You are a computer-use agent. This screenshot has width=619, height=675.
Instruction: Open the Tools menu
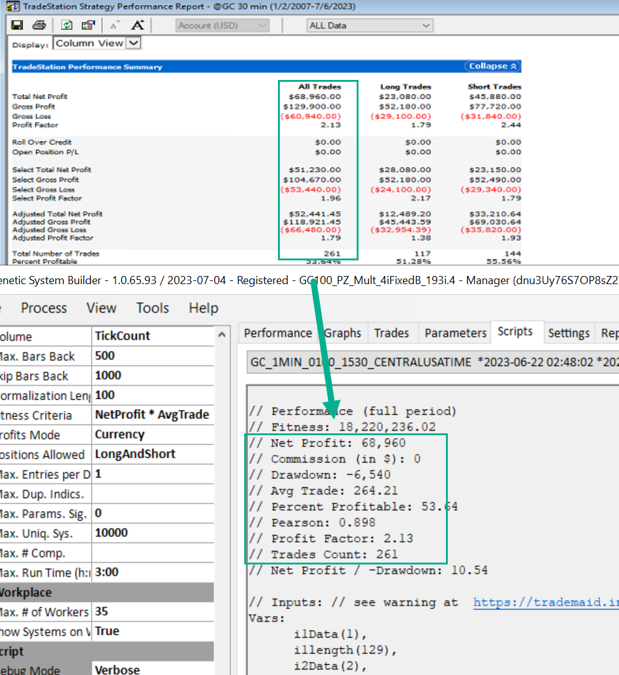tap(152, 308)
